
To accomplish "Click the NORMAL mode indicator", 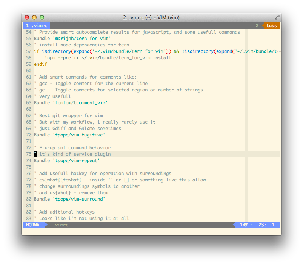I will [x=34, y=225].
